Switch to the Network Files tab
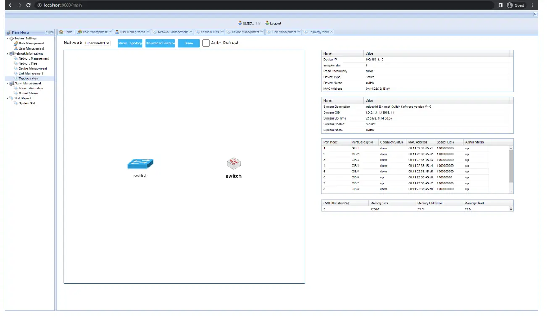 point(210,31)
